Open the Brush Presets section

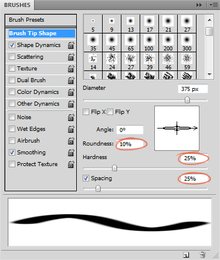pyautogui.click(x=40, y=20)
